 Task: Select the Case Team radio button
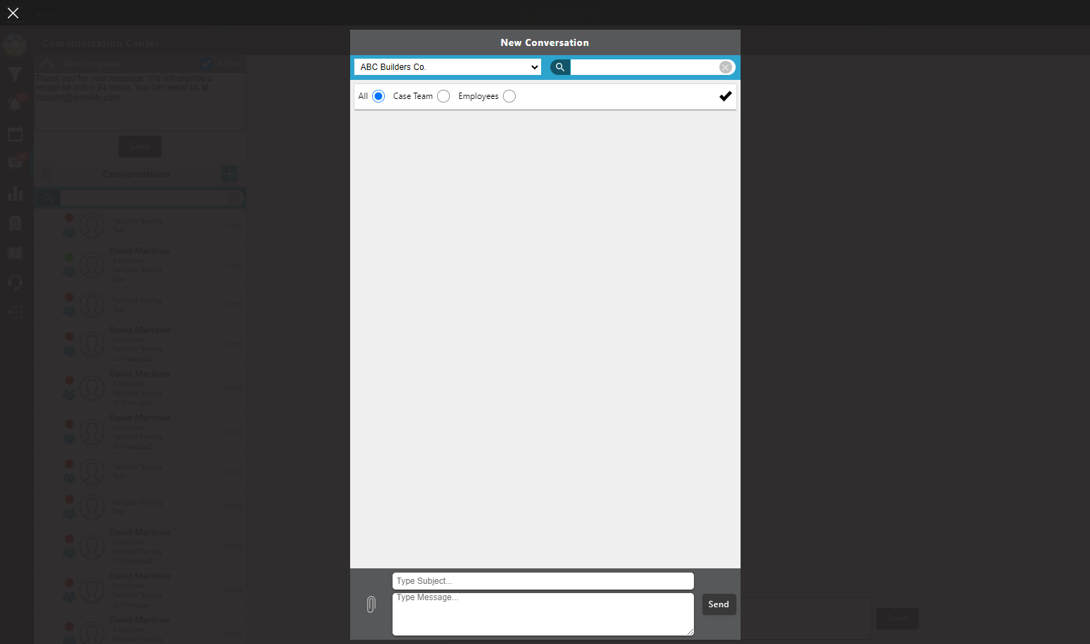(443, 96)
